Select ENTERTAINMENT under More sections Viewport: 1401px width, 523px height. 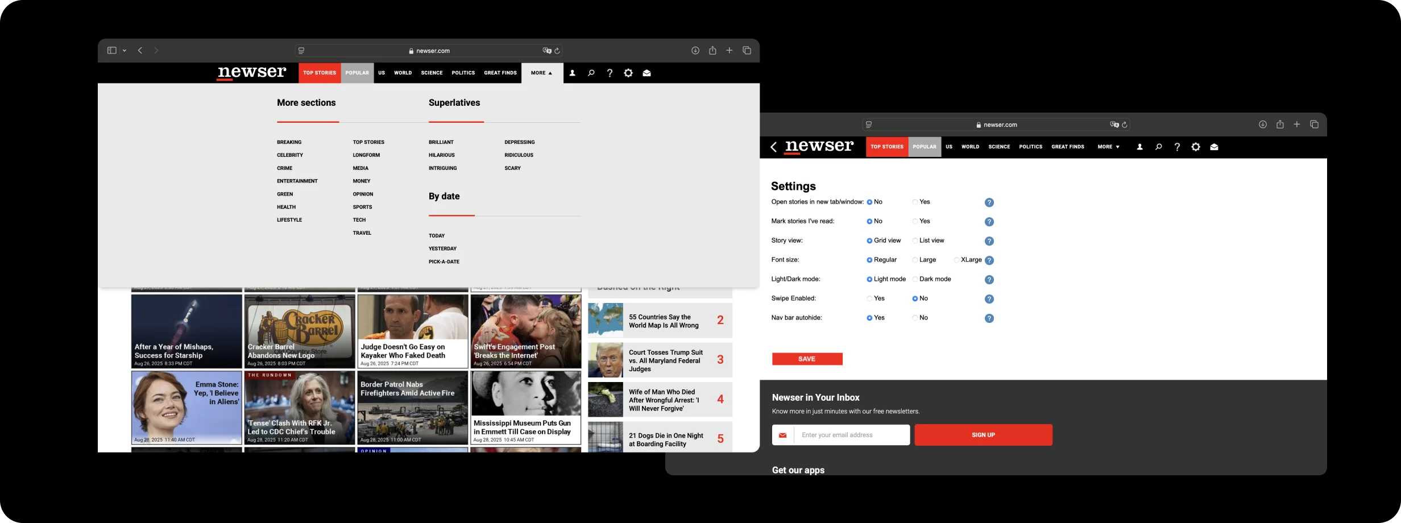tap(297, 181)
